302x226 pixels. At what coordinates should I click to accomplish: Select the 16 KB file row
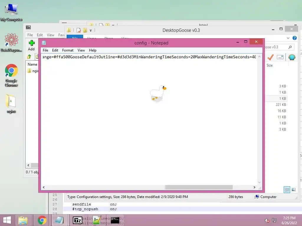click(276, 111)
